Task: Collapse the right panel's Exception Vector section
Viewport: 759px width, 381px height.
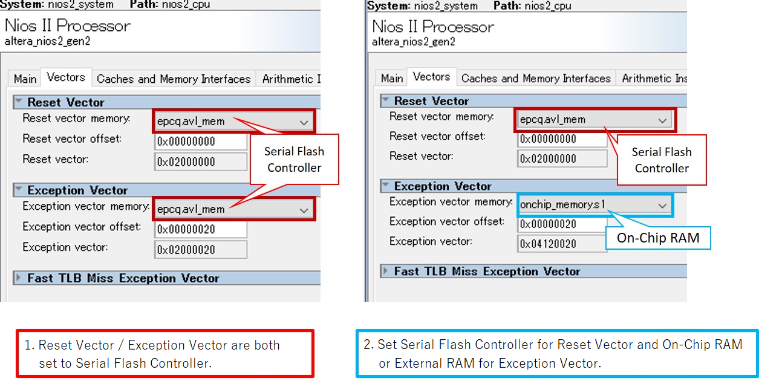Action: pos(386,186)
